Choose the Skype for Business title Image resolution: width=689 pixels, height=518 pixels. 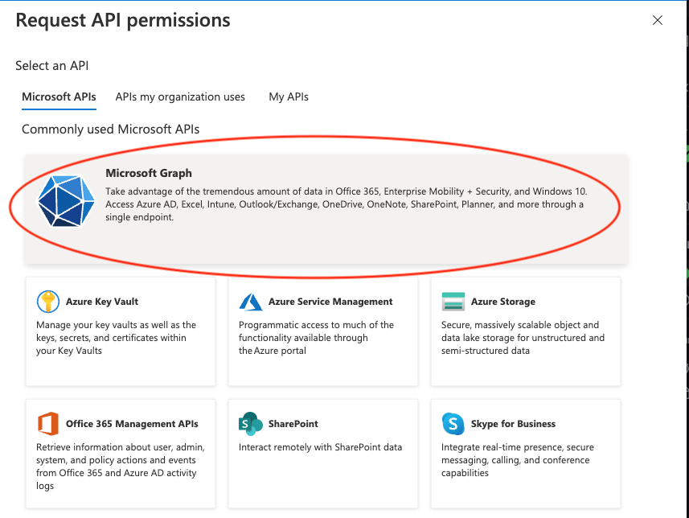click(513, 424)
